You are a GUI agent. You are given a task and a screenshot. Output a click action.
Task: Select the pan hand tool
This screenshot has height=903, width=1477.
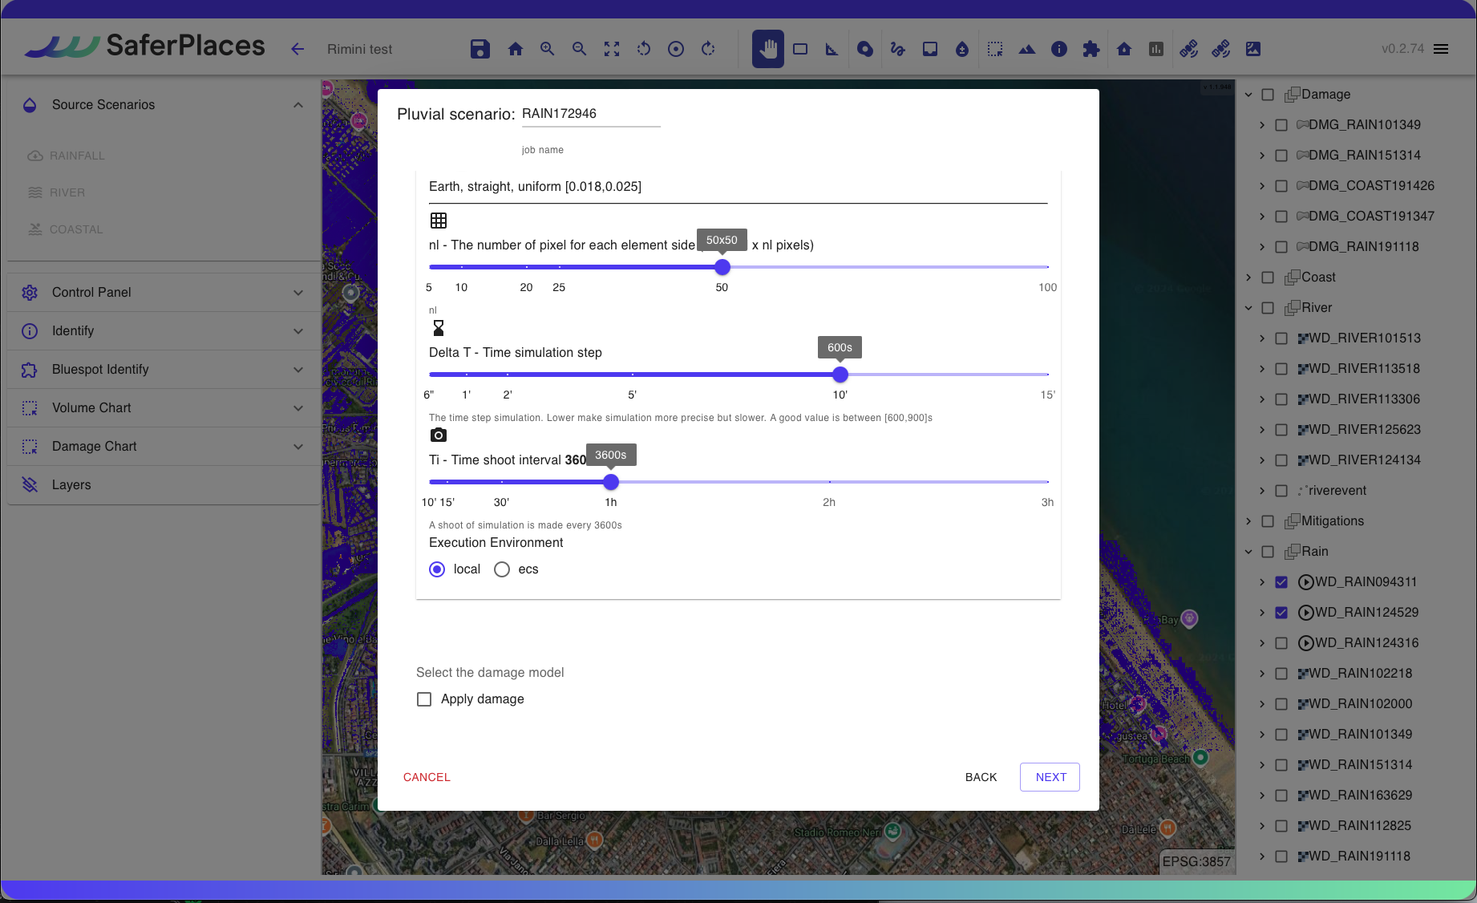[x=767, y=49]
